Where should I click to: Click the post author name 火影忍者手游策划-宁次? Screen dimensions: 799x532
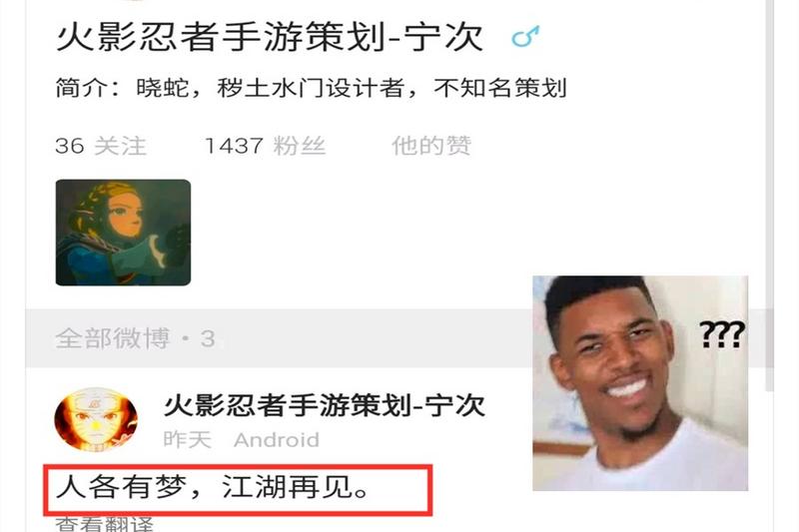coord(324,405)
